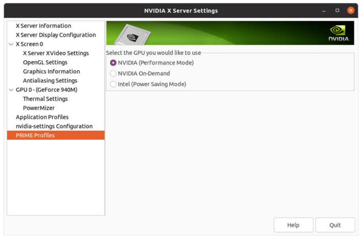Select the X Screen 0 entry
The image size is (362, 239).
(x=29, y=44)
